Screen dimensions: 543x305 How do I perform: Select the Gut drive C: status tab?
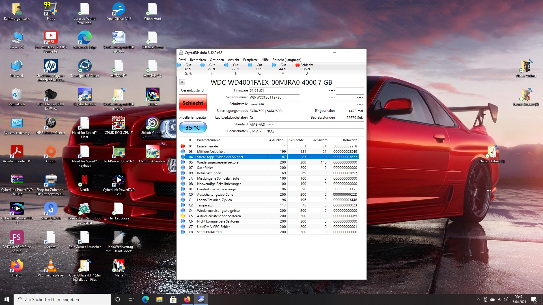[259, 69]
